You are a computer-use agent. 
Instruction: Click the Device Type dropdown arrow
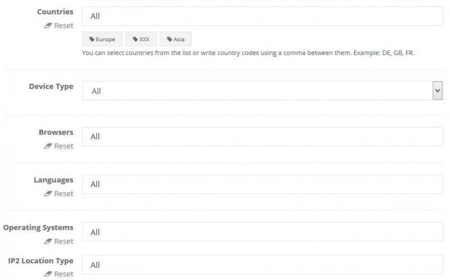pyautogui.click(x=437, y=90)
